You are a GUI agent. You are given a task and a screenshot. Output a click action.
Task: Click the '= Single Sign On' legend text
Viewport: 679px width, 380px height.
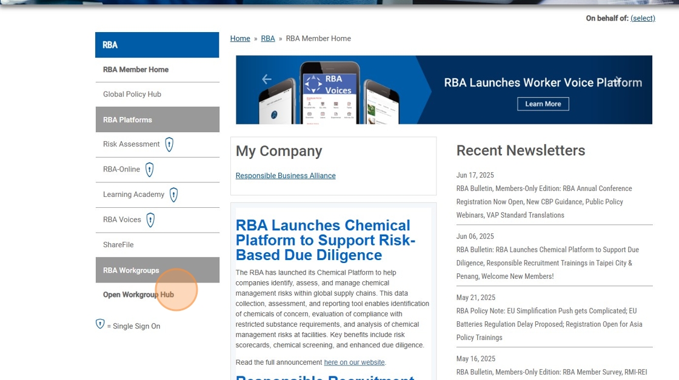[x=133, y=326]
